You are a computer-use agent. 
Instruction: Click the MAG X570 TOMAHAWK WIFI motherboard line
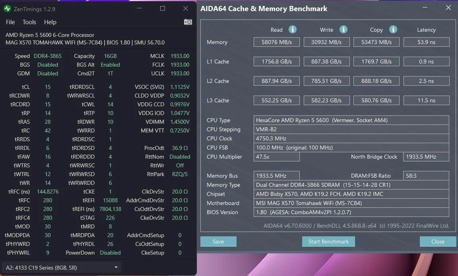click(85, 42)
